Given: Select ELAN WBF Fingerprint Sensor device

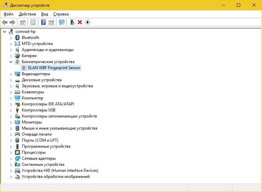Looking at the screenshot, I should (x=51, y=68).
